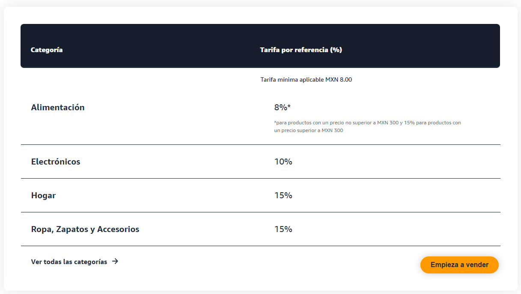Click divider line between Alimentación and Electrónicos
The image size is (521, 294).
[260, 144]
